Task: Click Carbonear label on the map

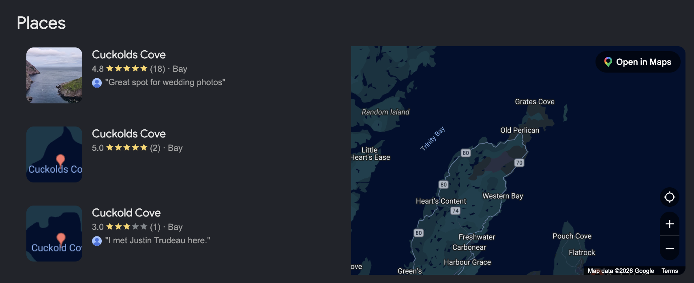Action: pyautogui.click(x=469, y=247)
